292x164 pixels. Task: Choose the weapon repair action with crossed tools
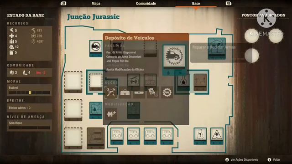coord(111,92)
